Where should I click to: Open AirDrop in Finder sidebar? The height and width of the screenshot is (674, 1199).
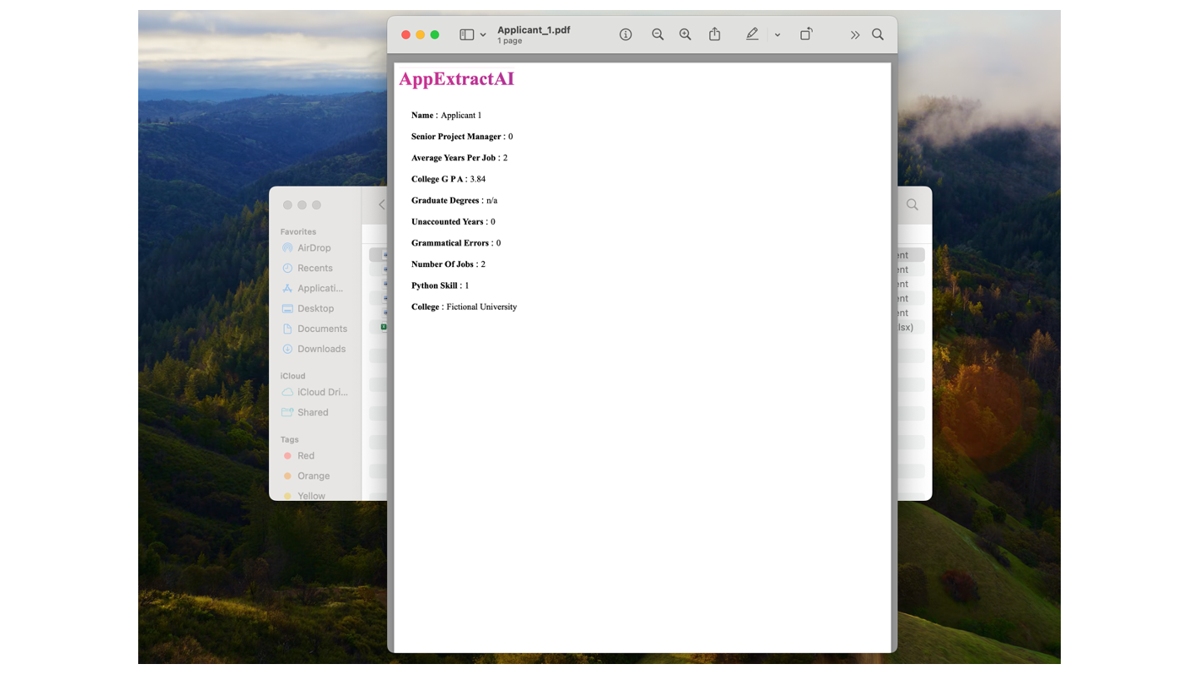point(314,248)
